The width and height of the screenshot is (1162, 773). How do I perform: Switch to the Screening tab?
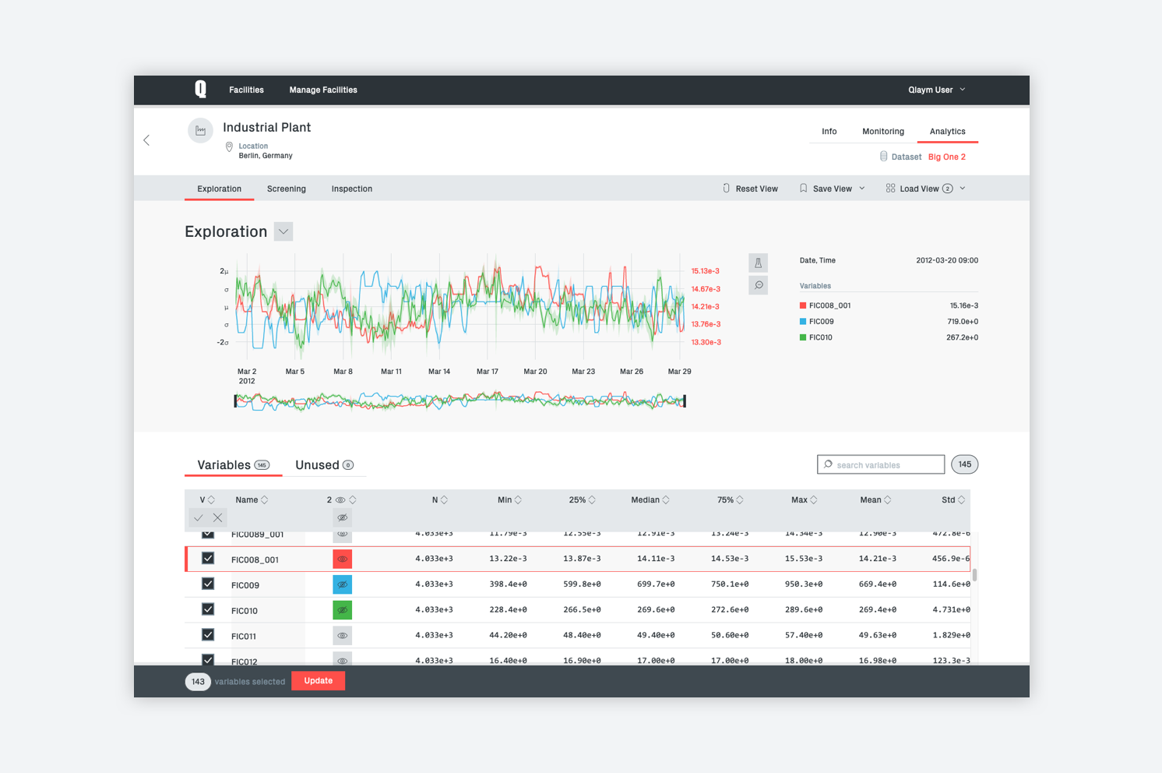[287, 189]
